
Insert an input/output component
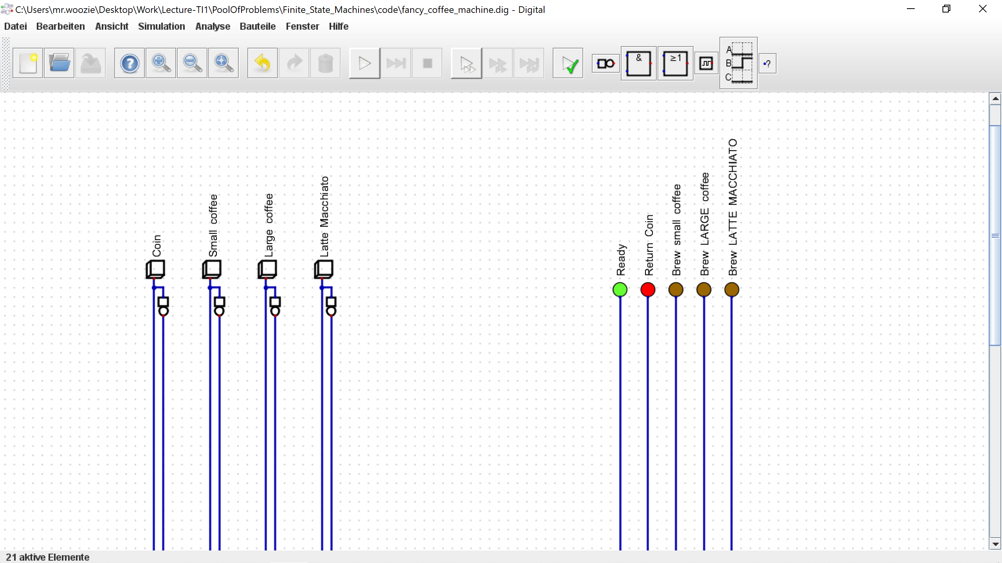(x=606, y=63)
